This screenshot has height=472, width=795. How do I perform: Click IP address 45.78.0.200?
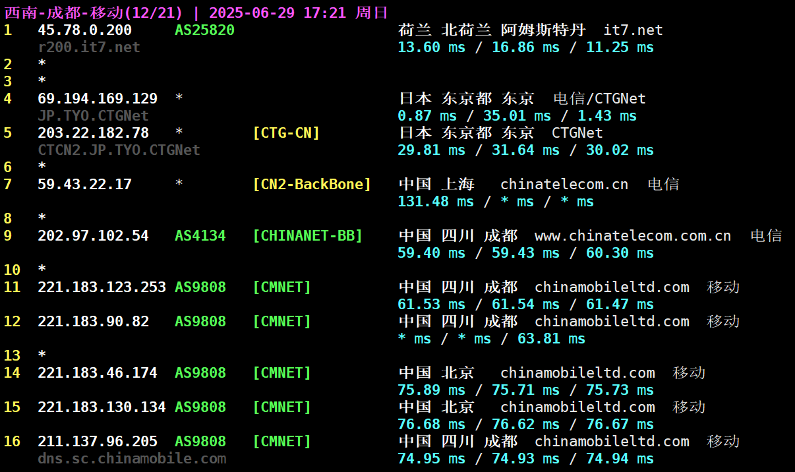pos(84,30)
